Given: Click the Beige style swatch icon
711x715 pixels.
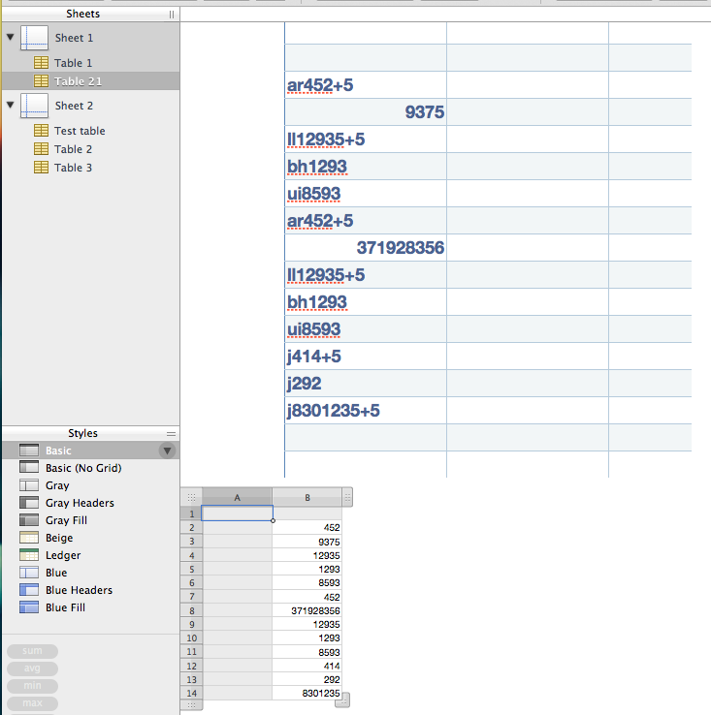Looking at the screenshot, I should pyautogui.click(x=29, y=538).
